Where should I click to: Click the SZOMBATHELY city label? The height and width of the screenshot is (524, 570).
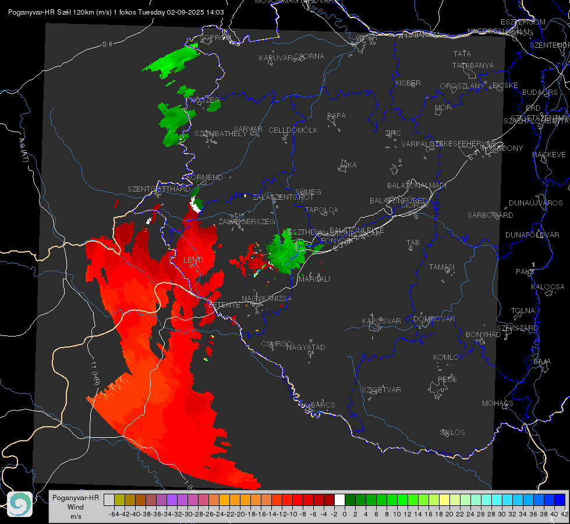tap(221, 134)
